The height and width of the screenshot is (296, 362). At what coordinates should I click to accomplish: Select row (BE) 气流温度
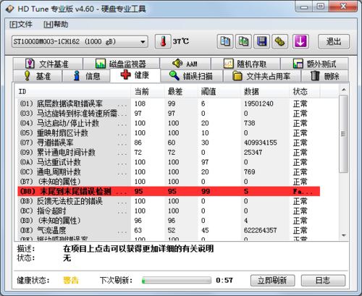pyautogui.click(x=169, y=230)
